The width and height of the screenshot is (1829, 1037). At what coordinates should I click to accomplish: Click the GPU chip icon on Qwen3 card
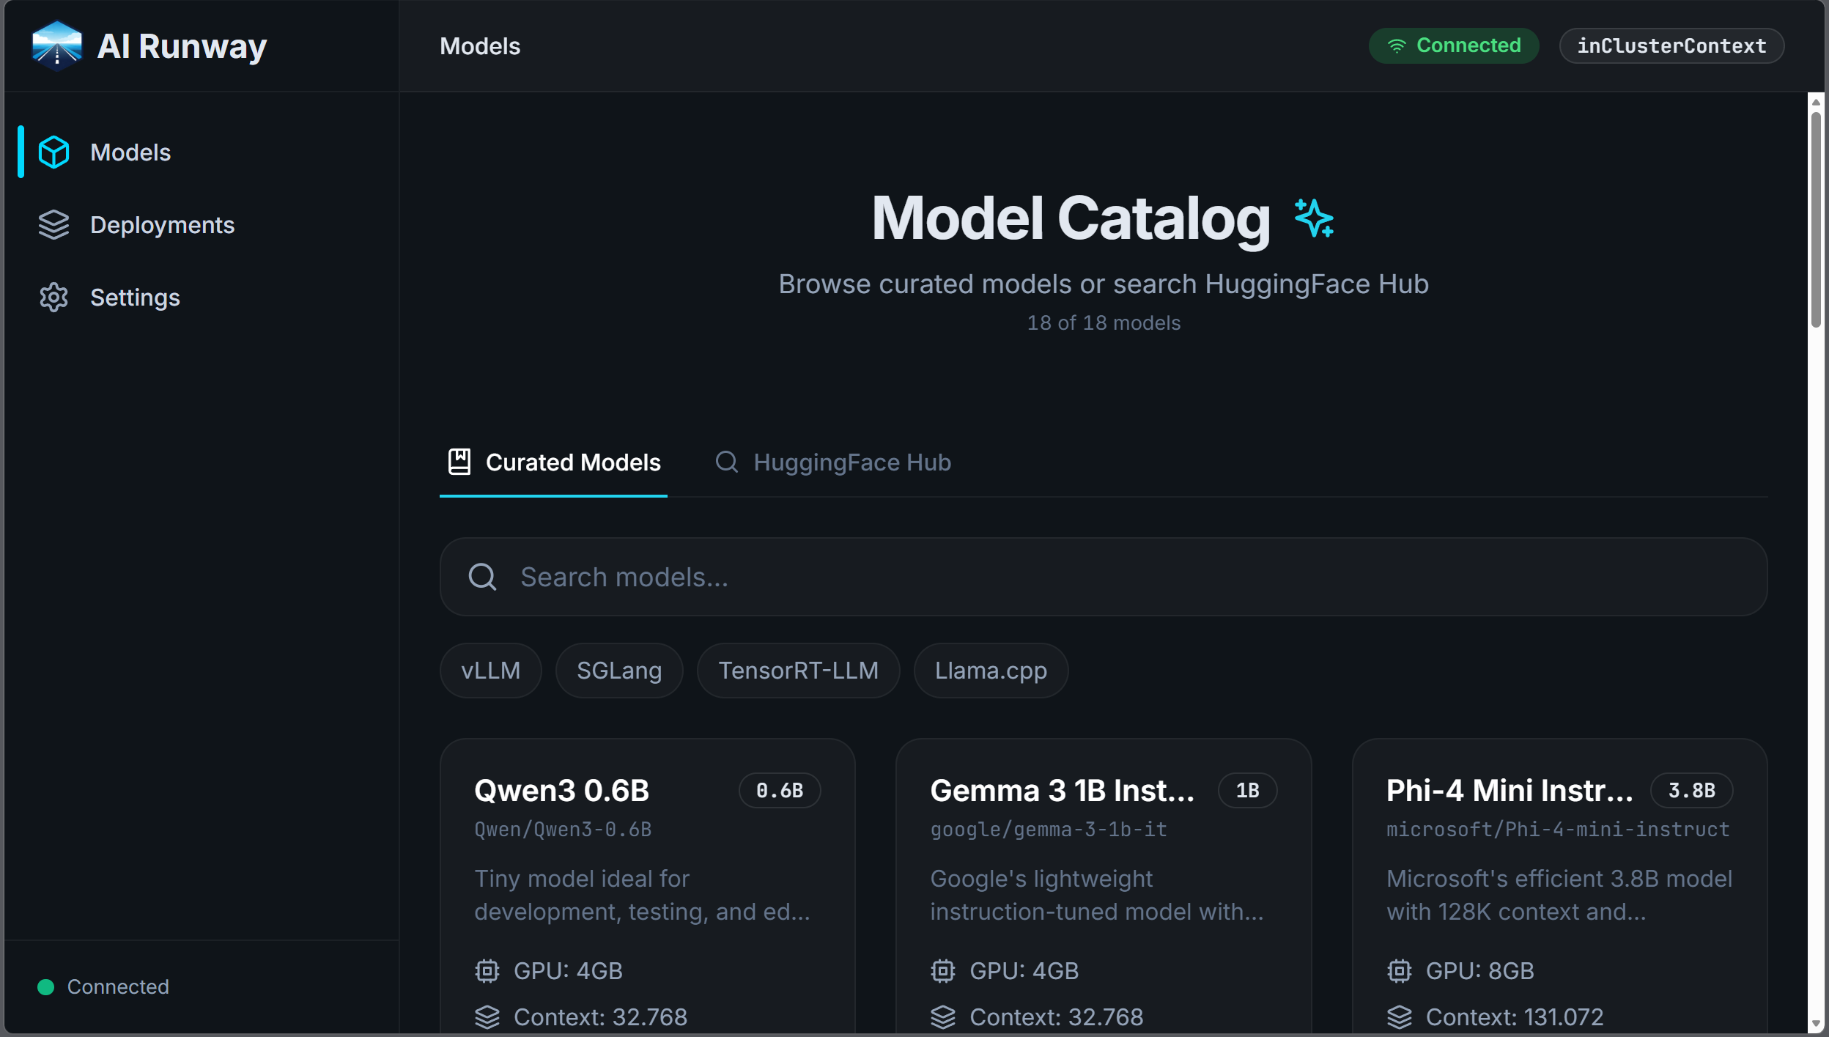point(487,970)
